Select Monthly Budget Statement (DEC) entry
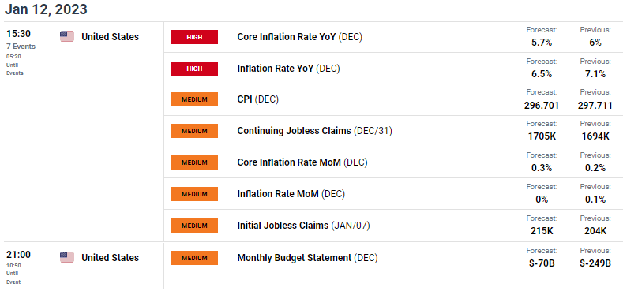The width and height of the screenshot is (623, 291). pos(307,258)
